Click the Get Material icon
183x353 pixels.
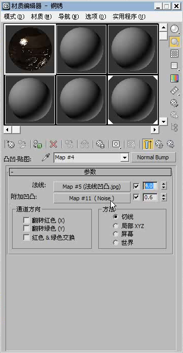(10, 144)
